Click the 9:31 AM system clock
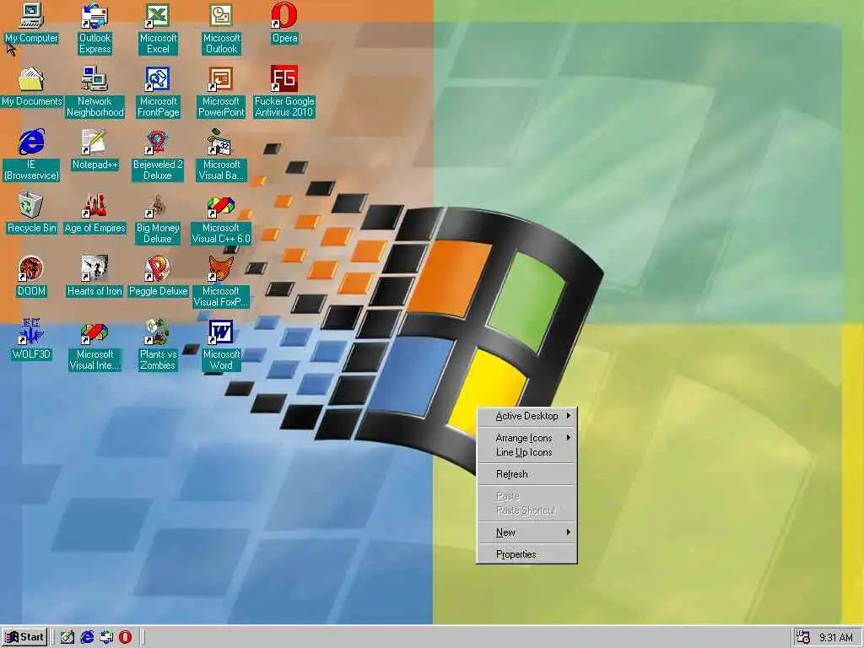864x648 pixels. click(835, 638)
